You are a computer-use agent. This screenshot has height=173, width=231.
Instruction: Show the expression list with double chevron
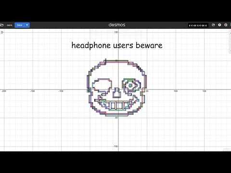(x=2, y=32)
